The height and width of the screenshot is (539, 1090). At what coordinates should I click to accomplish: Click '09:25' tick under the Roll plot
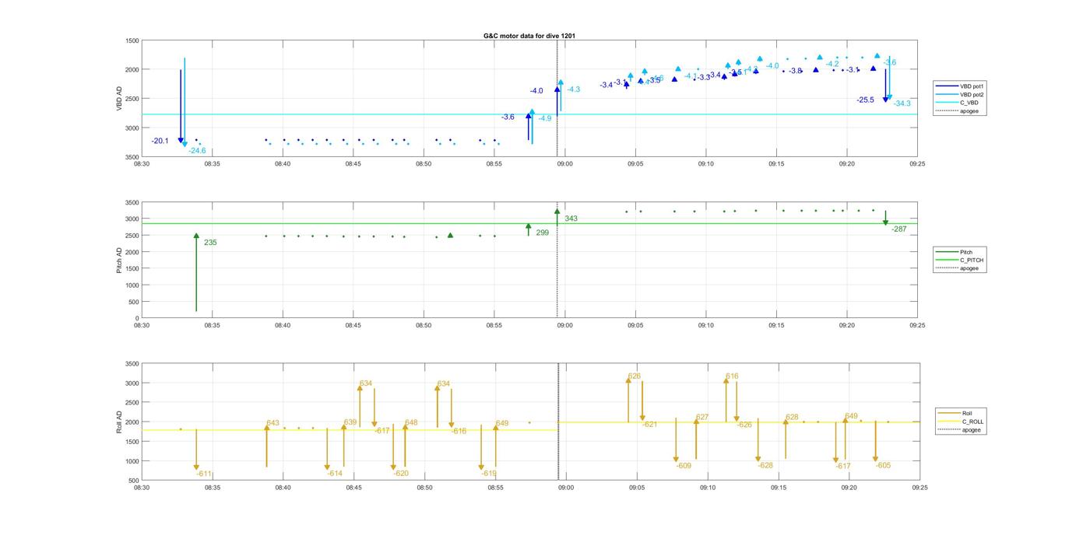[x=919, y=488]
